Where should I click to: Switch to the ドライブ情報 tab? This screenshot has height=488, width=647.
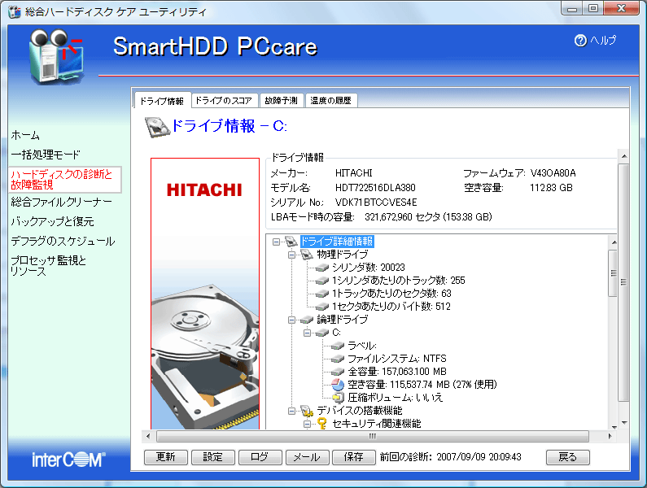click(x=162, y=101)
